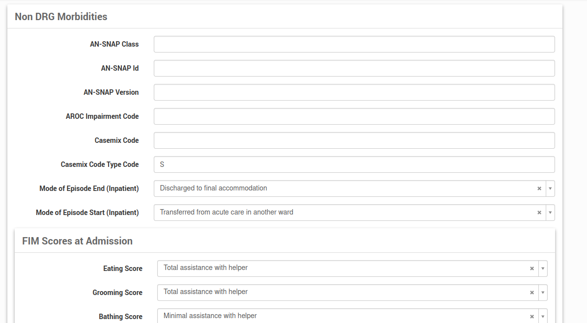
Task: Focus the Casemix Code Type Code field
Action: [x=354, y=164]
